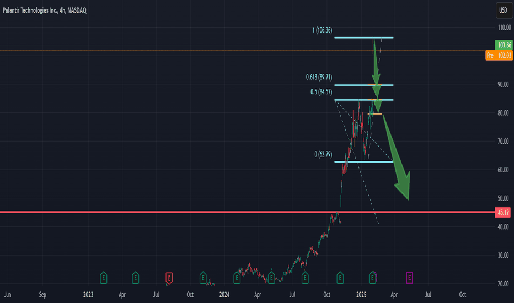
Task: Click the 30.00 price axis label
Action: 503,255
